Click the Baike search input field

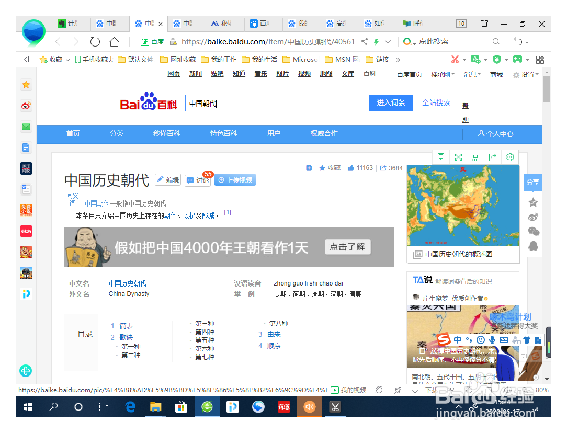coord(277,103)
